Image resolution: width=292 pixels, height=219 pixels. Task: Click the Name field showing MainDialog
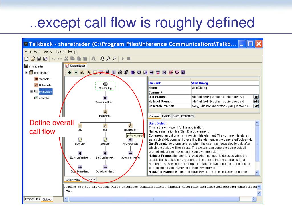pos(225,88)
